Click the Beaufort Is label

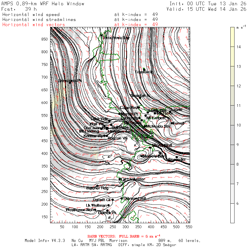pos(140,96)
